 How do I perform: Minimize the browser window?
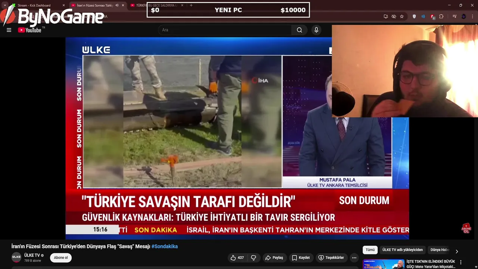point(450,5)
